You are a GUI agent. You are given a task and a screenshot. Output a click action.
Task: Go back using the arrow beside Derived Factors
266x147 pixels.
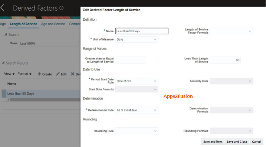pyautogui.click(x=2, y=8)
